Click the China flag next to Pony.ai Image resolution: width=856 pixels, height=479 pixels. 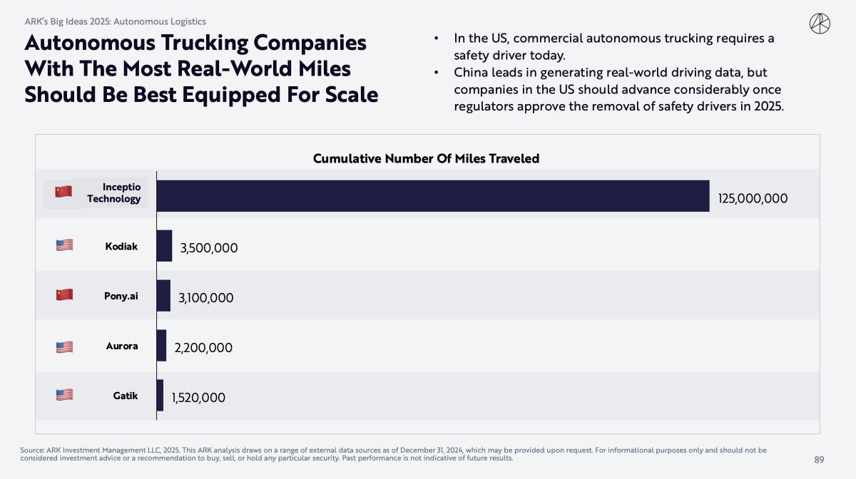(64, 294)
